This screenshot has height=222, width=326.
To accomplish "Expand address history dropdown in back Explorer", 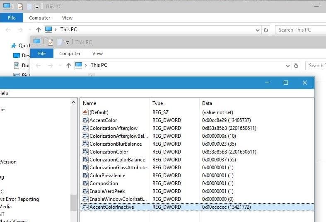I will (x=258, y=30).
